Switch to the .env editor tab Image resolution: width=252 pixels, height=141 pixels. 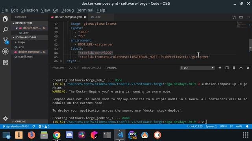point(101,17)
